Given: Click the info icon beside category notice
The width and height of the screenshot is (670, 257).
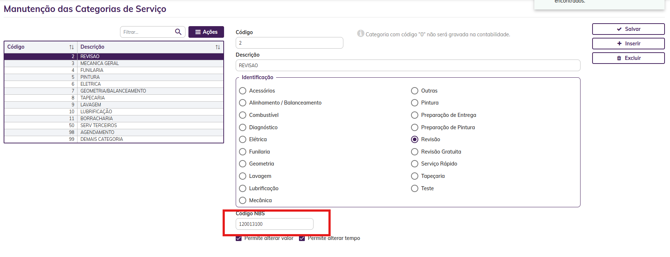Looking at the screenshot, I should pos(360,34).
